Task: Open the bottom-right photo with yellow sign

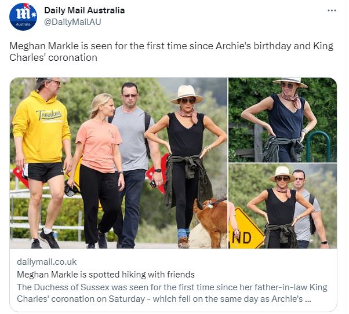Action: 282,206
